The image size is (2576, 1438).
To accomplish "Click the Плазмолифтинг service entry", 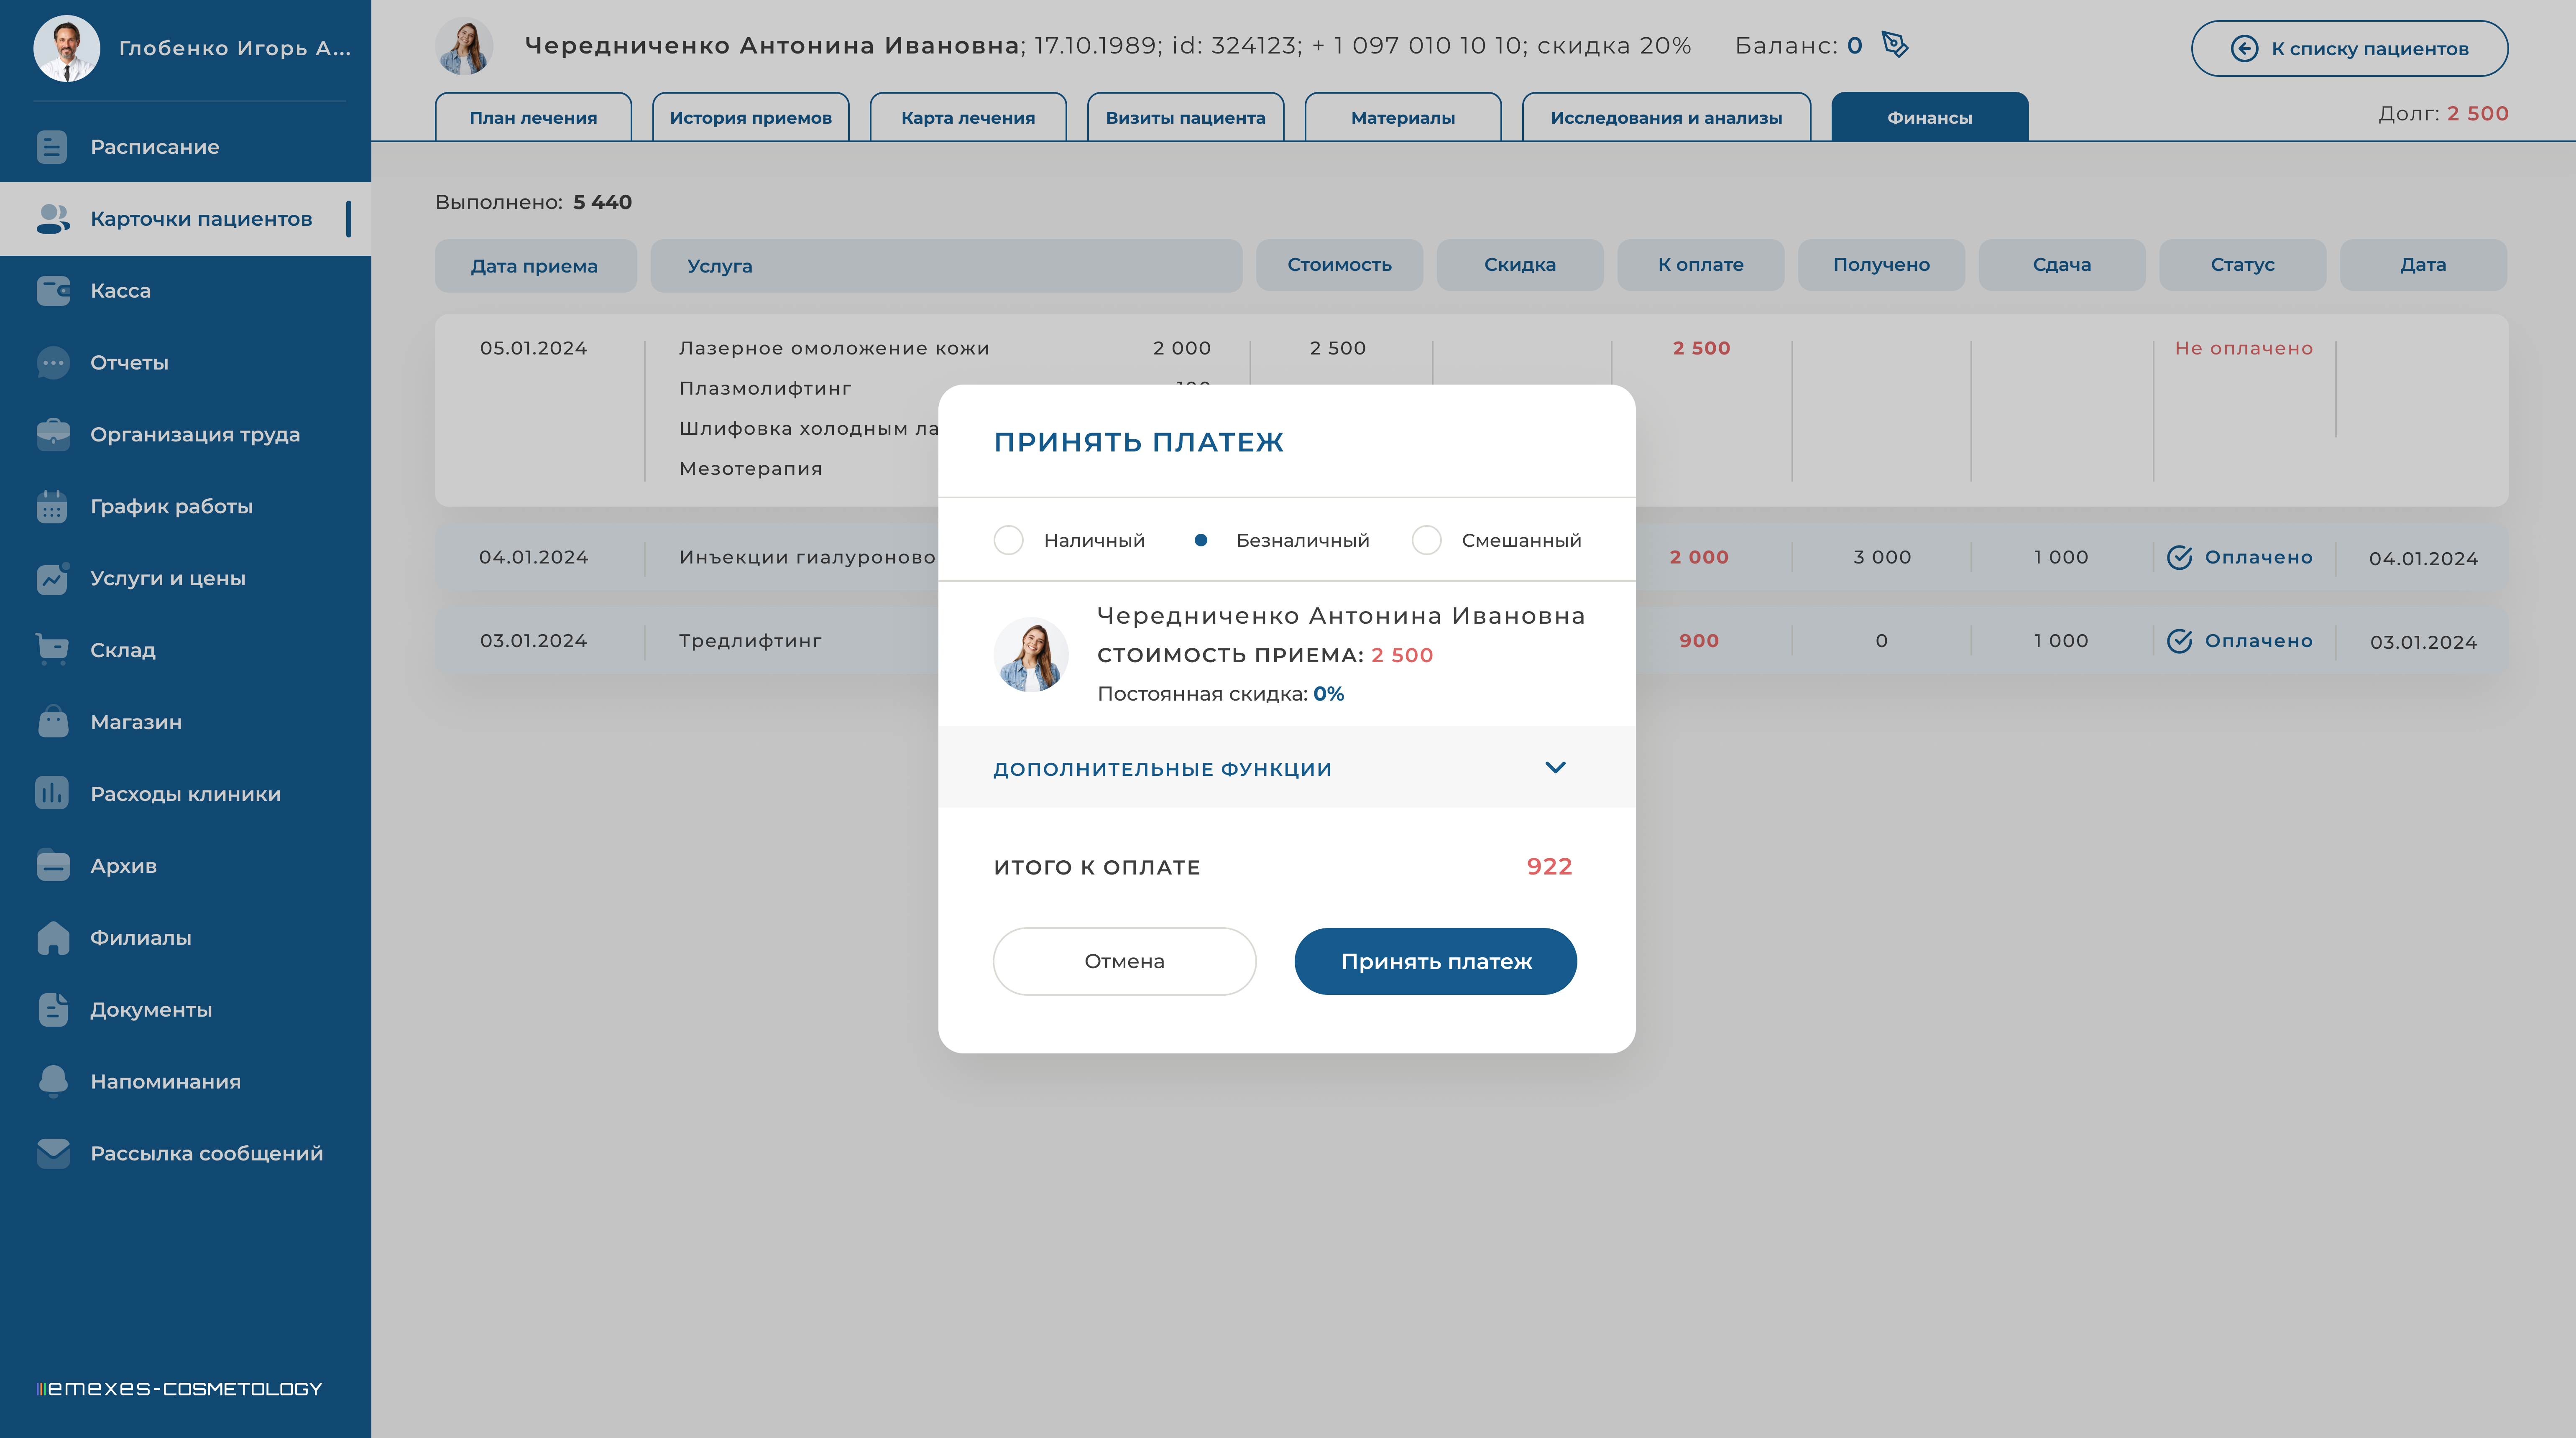I will click(x=765, y=389).
